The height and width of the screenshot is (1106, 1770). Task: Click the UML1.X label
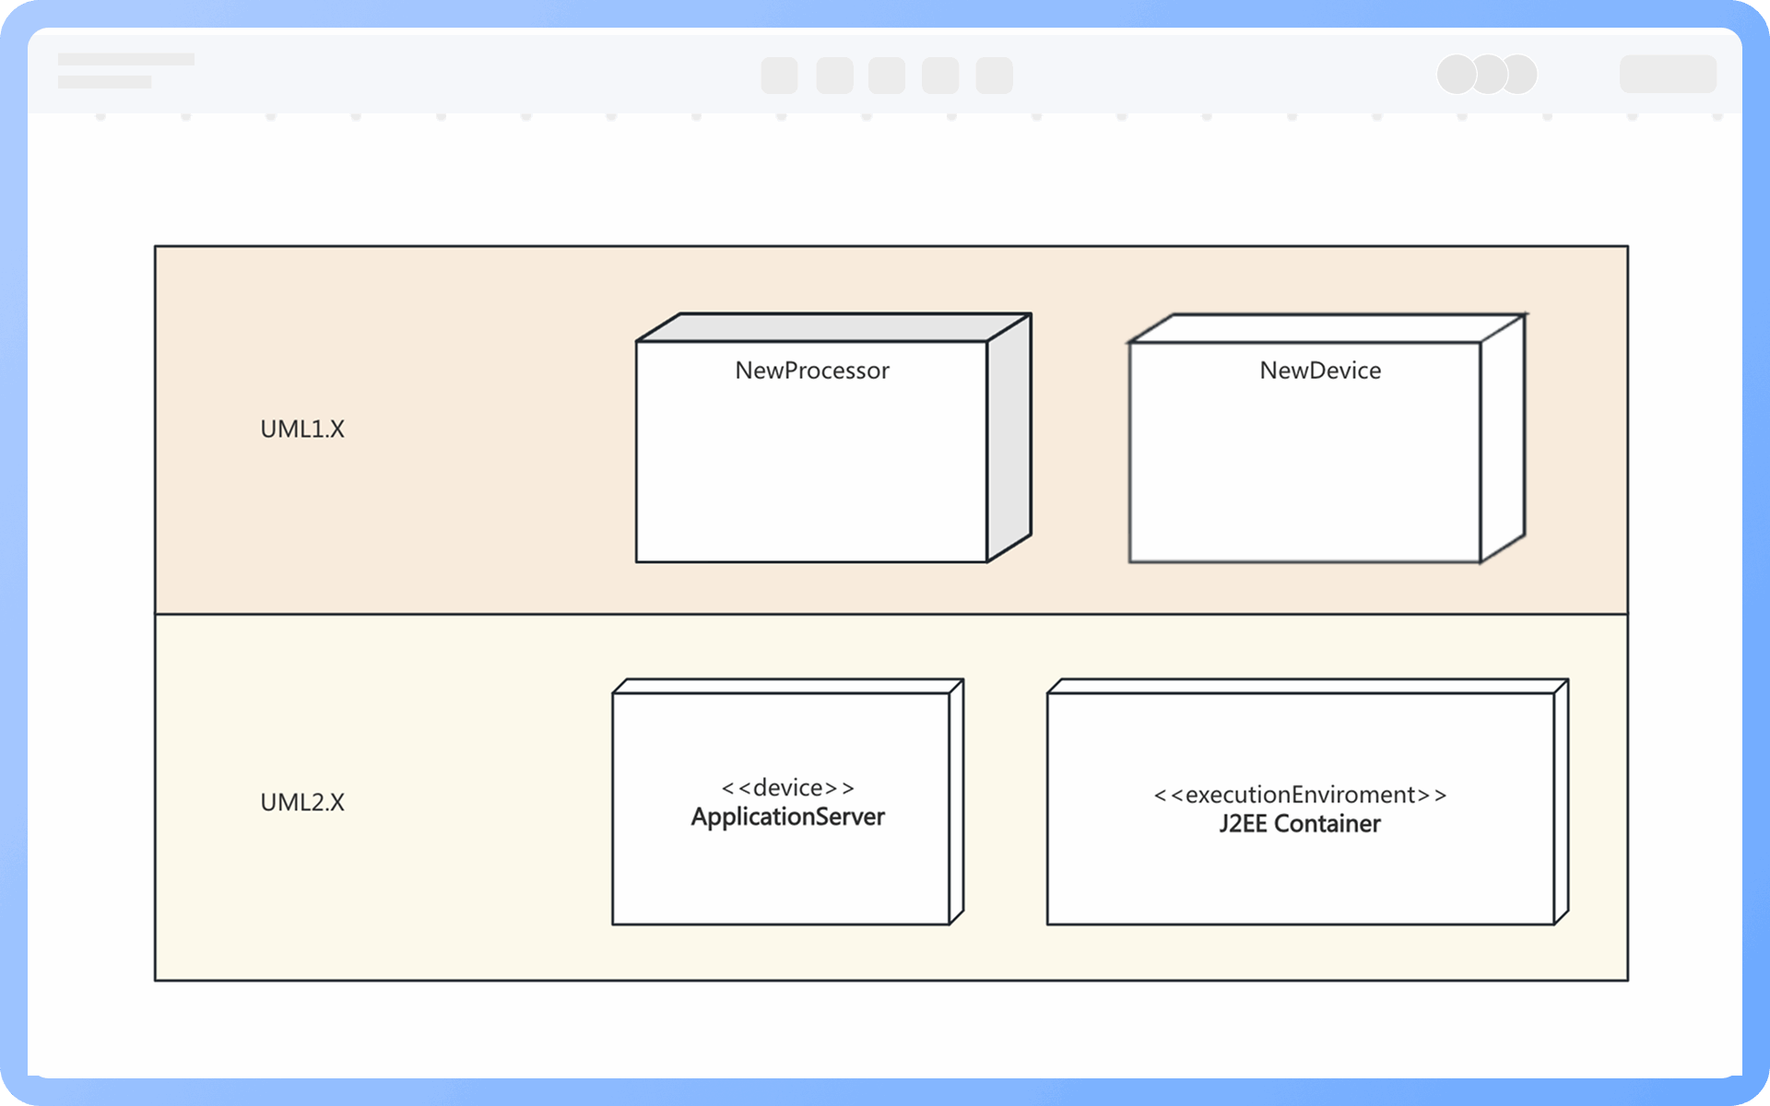[x=302, y=429]
